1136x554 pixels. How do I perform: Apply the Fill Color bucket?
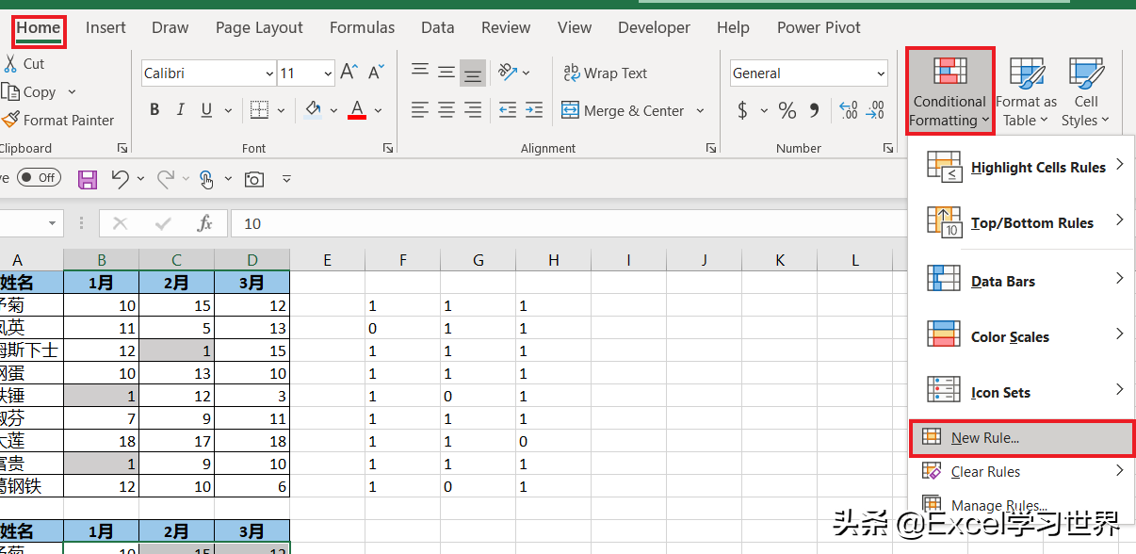coord(314,111)
